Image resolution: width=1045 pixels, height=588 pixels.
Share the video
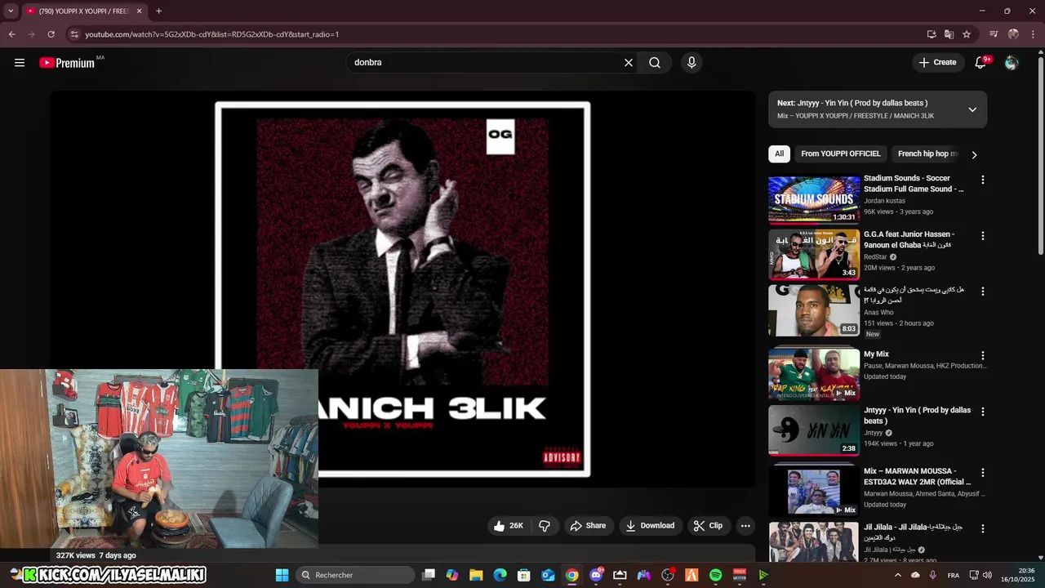tap(588, 526)
